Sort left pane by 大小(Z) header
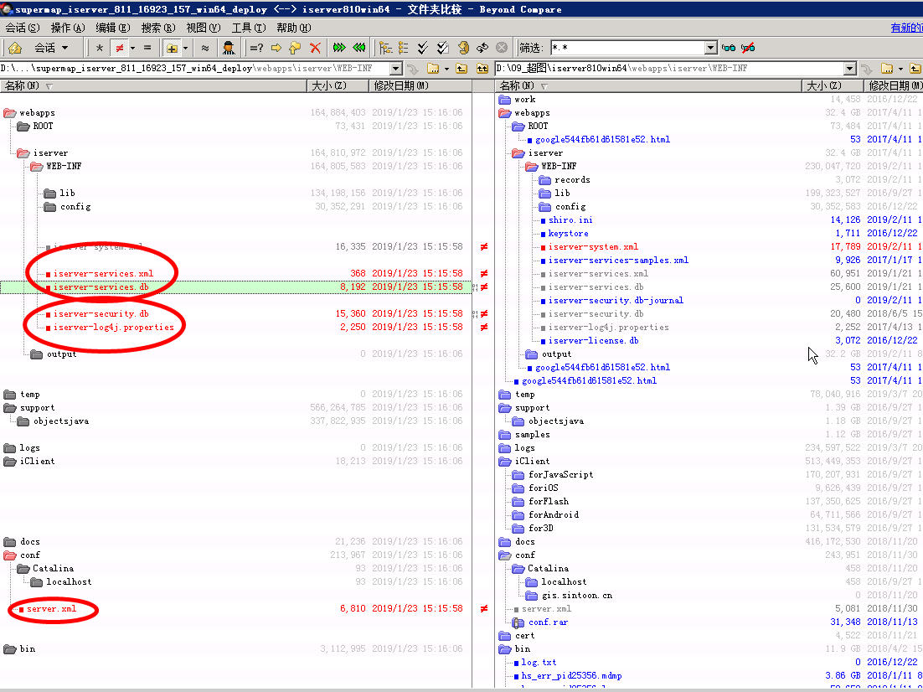The image size is (923, 692). pos(338,86)
